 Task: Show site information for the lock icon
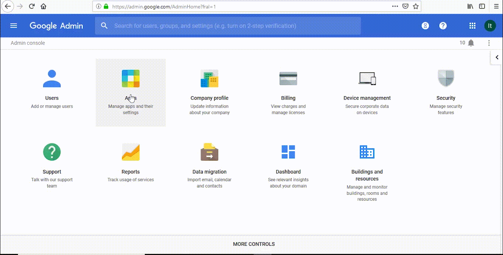tap(106, 6)
